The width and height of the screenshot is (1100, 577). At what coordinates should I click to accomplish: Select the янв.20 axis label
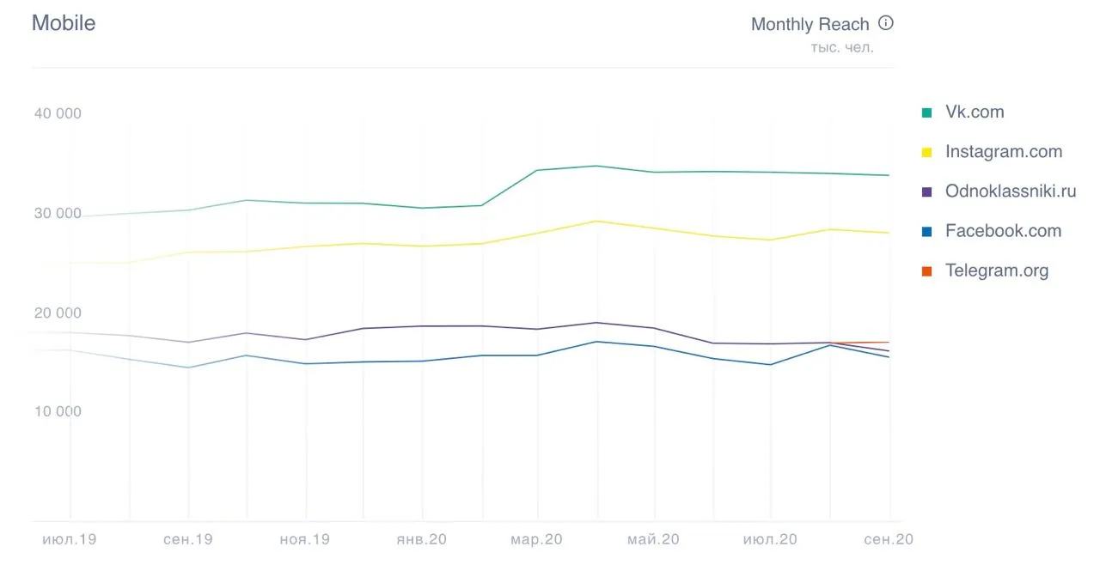click(422, 540)
